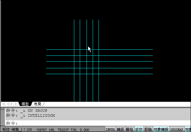Toggle 捕捉 snap mode
Screen dimensions: 191x132
[x=120, y=130]
